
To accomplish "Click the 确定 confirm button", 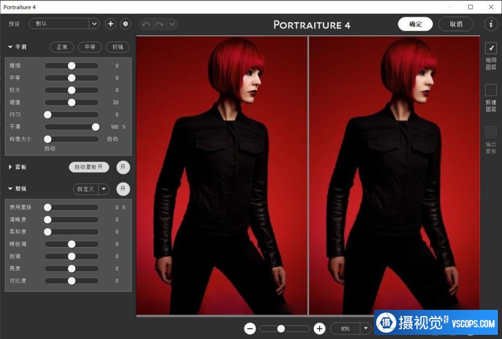I will click(x=415, y=24).
